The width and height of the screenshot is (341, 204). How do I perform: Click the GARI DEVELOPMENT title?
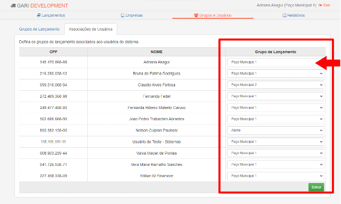(42, 6)
